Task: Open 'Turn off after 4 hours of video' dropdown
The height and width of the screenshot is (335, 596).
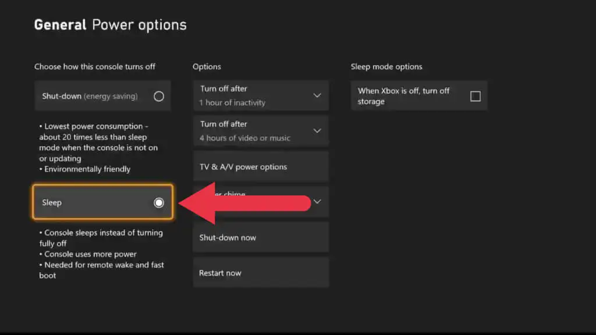Action: (261, 131)
